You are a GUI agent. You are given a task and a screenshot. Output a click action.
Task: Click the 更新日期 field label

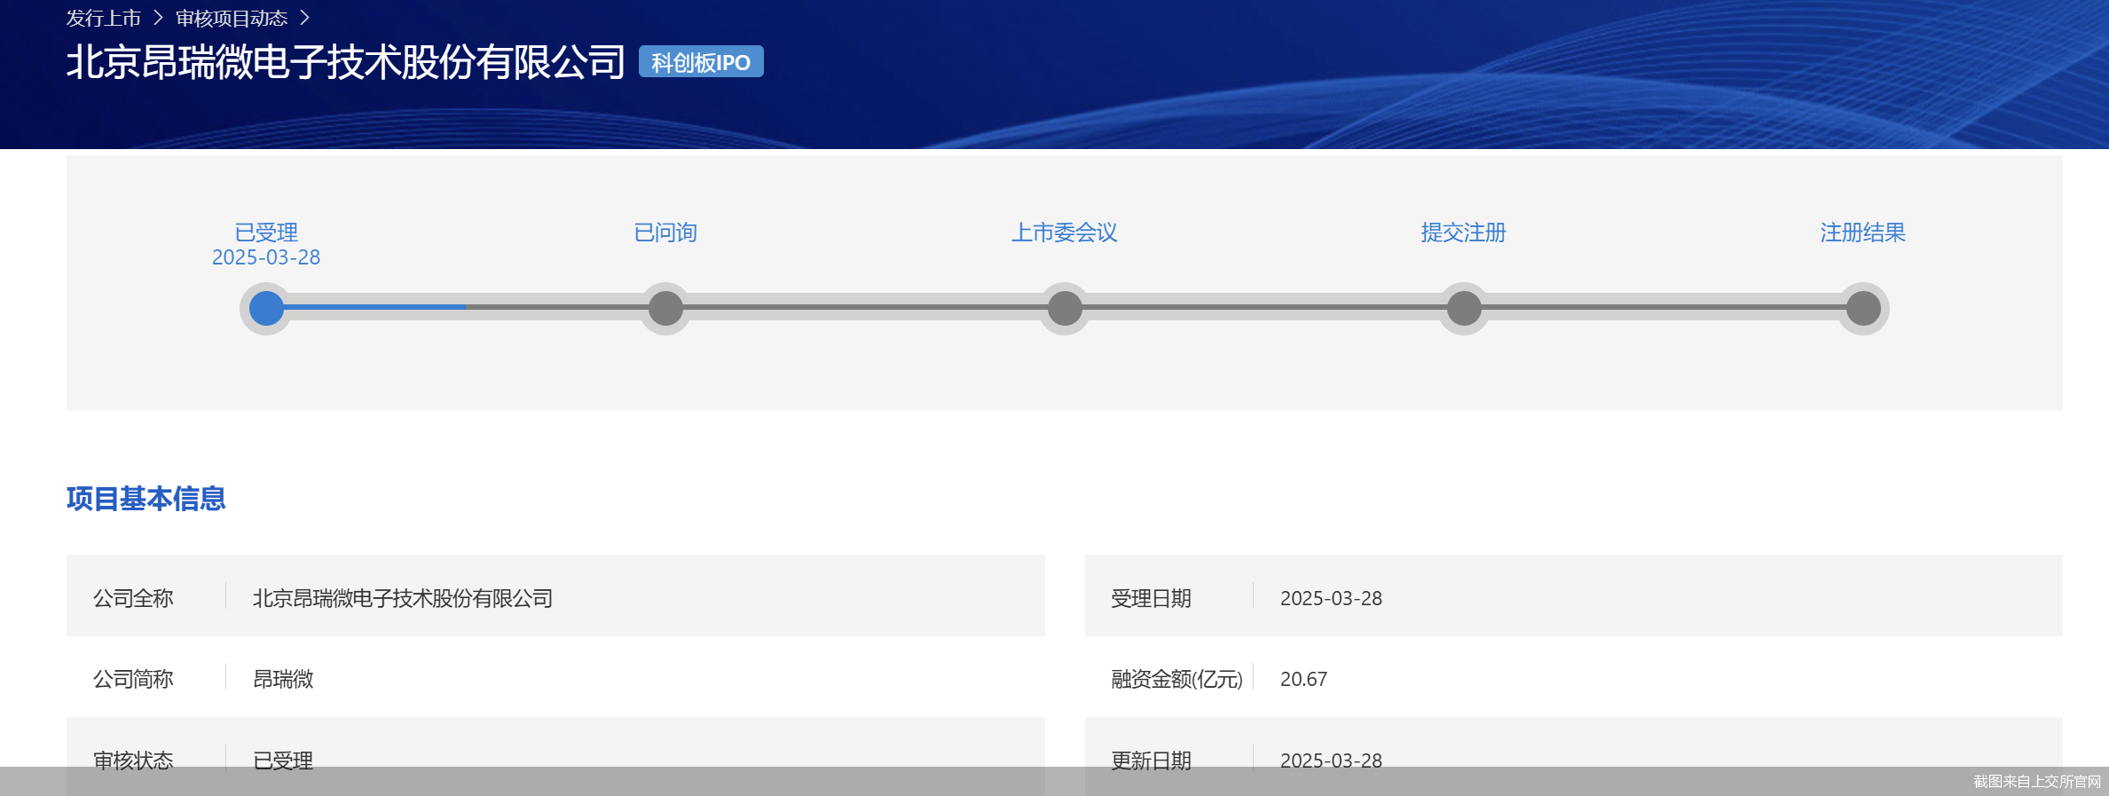1152,761
